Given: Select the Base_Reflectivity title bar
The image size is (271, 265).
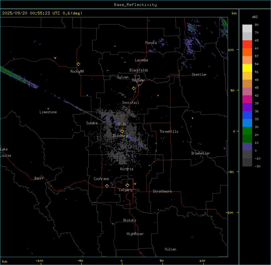Looking at the screenshot, I should pyautogui.click(x=135, y=5).
